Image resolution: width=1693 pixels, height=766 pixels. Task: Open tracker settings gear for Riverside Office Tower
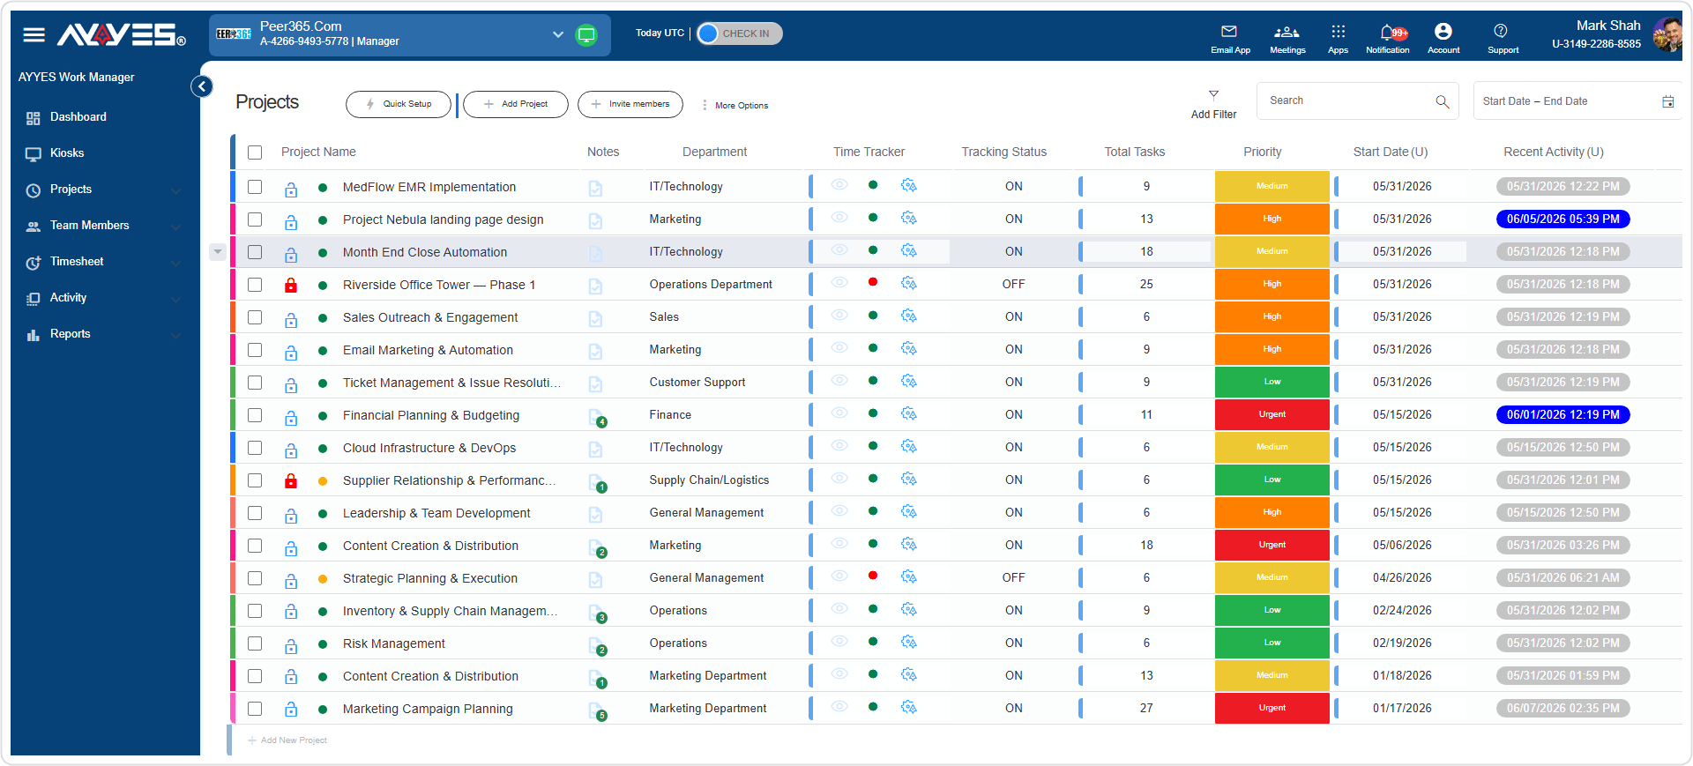(x=909, y=283)
